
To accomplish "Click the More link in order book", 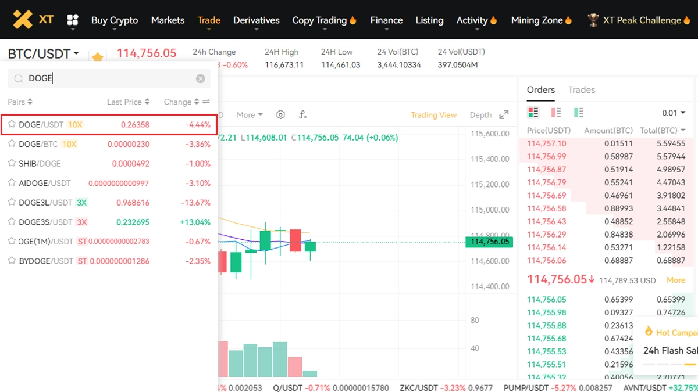I will coord(675,280).
